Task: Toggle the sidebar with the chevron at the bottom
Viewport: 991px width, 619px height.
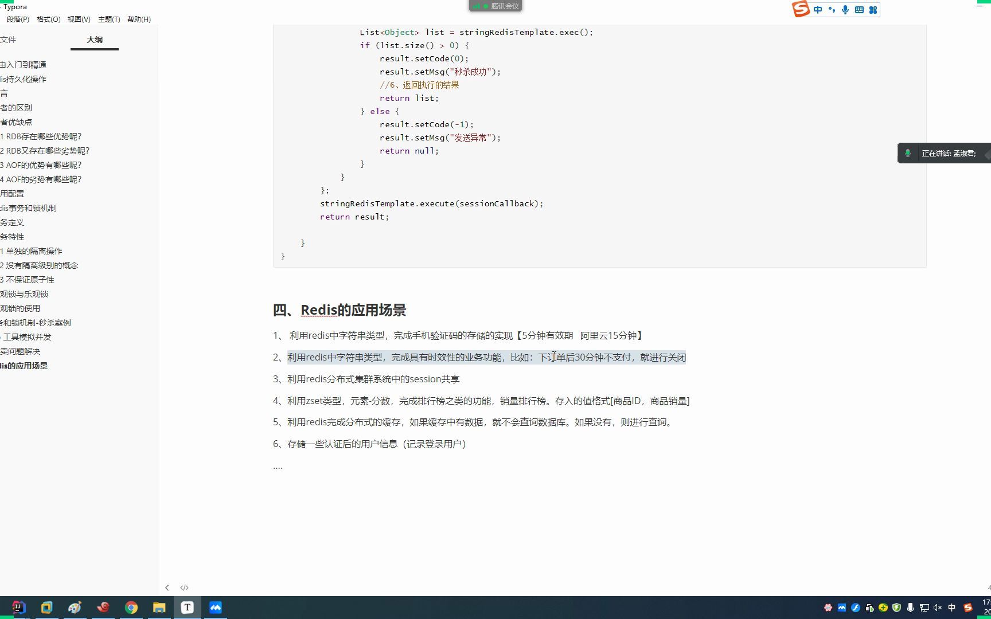Action: [167, 587]
